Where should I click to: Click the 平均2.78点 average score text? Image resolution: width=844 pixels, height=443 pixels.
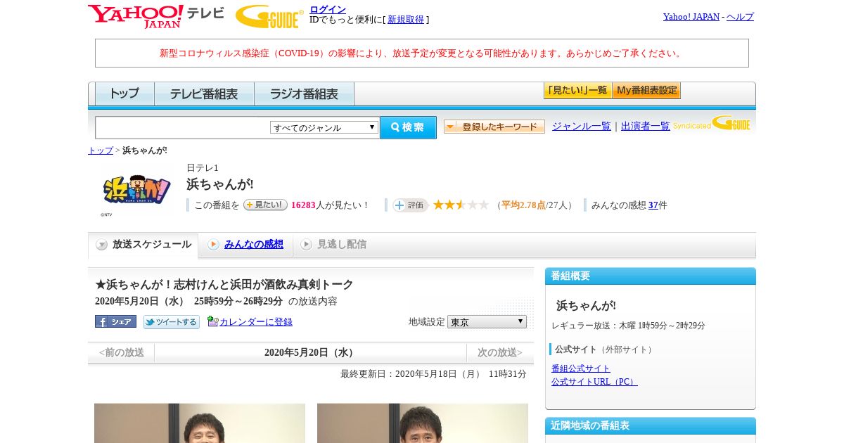point(523,205)
